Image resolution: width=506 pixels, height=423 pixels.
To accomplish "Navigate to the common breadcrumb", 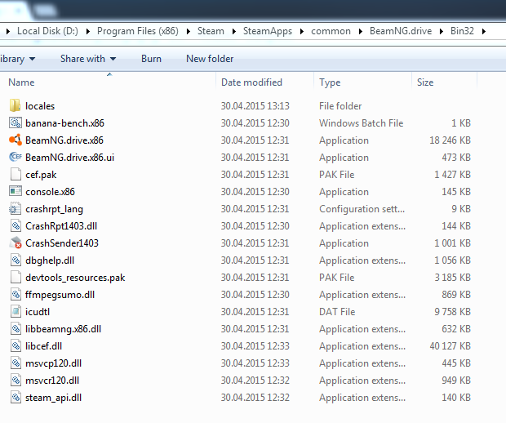I will [x=331, y=31].
